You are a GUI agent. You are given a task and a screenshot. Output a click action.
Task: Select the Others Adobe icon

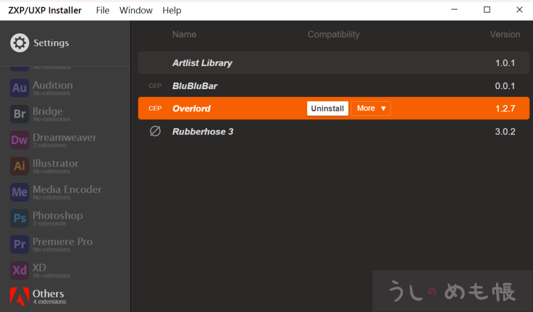19,296
